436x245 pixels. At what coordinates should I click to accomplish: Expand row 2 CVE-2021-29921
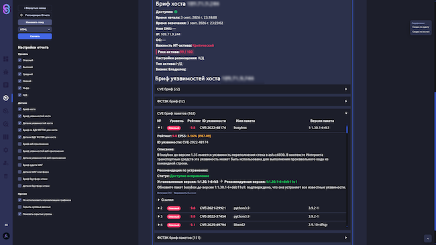[x=159, y=208]
